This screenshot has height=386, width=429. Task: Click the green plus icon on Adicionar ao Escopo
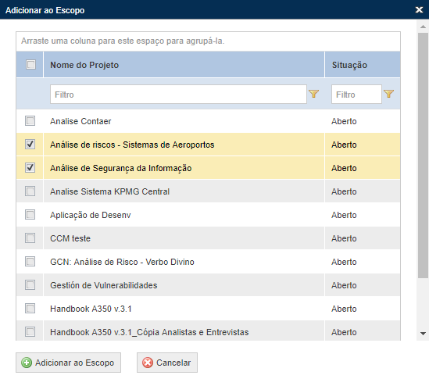click(27, 363)
